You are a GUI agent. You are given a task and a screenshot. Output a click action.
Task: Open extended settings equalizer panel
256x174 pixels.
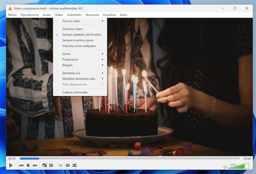pos(51,166)
